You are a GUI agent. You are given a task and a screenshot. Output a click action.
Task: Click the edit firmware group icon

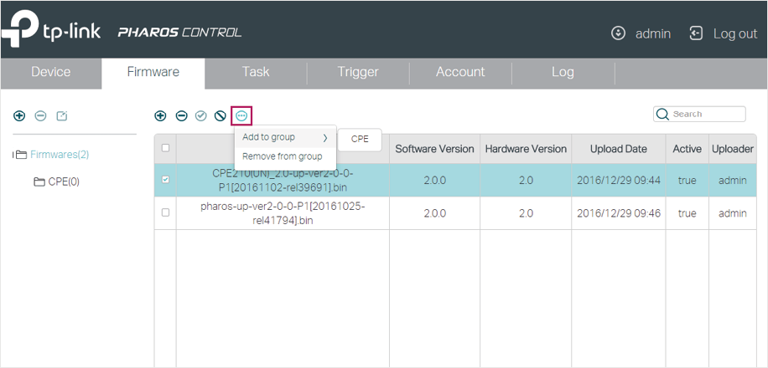tap(62, 115)
